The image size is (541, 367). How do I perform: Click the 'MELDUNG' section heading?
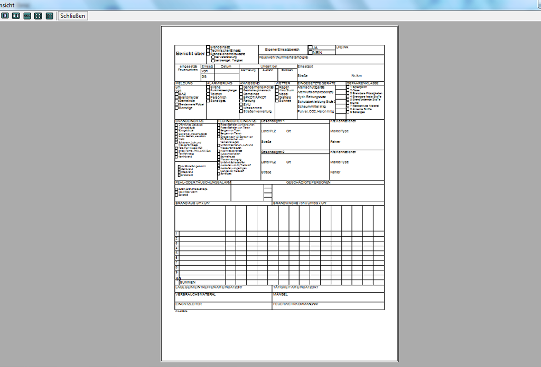(184, 83)
